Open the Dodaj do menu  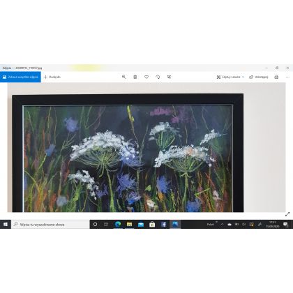pos(52,77)
